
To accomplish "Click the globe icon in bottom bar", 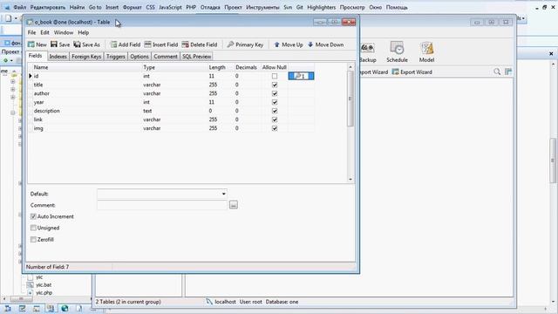I will tap(65, 308).
